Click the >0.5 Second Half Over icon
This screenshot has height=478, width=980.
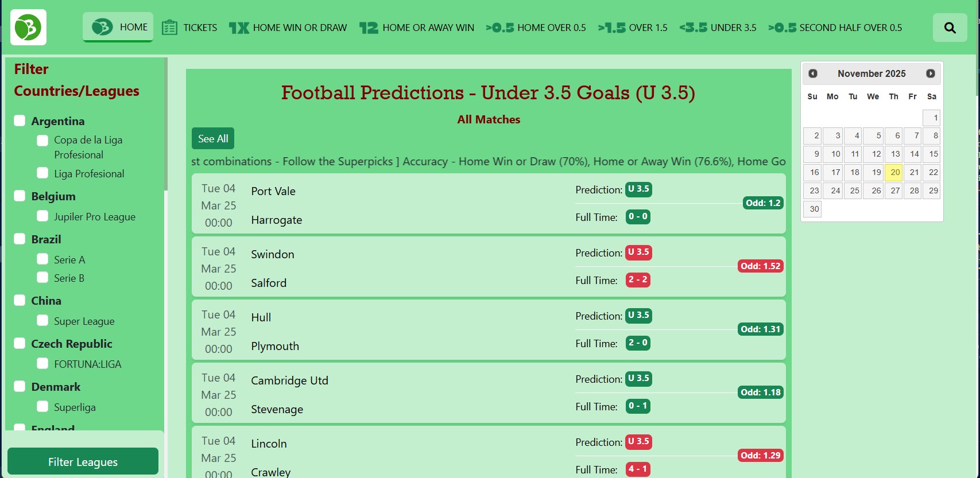782,28
